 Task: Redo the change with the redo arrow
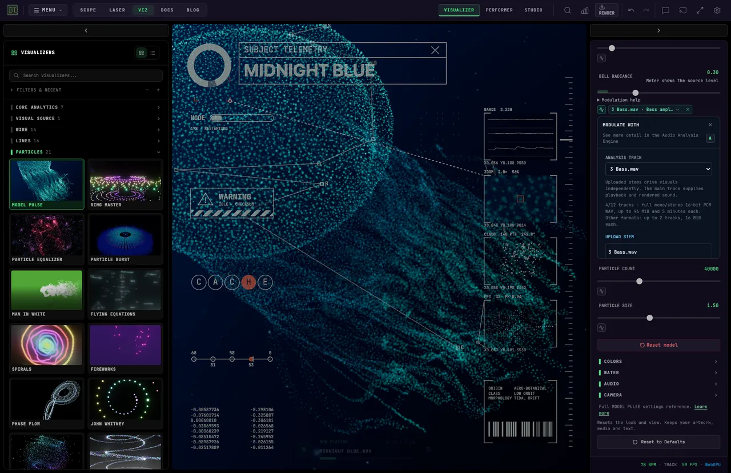tap(646, 10)
